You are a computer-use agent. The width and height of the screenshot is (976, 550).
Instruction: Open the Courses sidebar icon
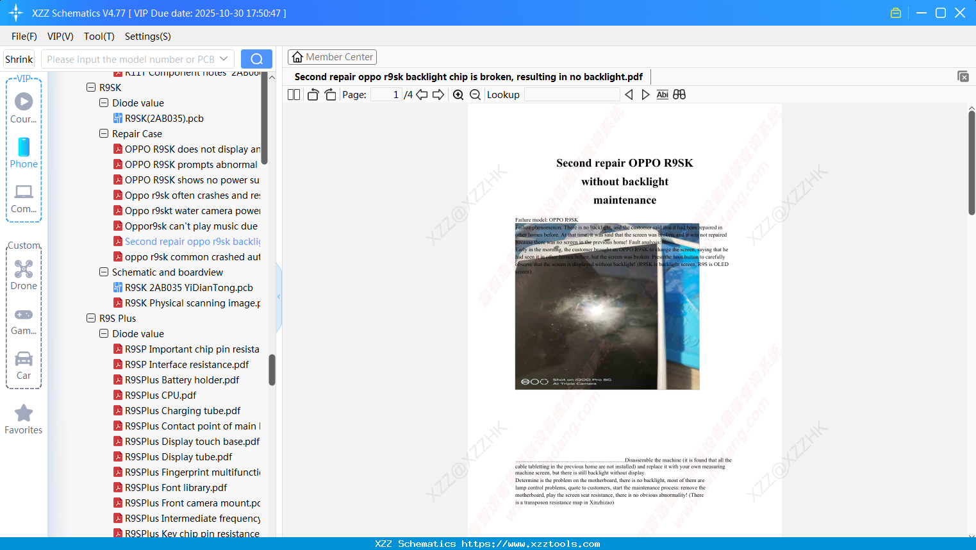click(24, 108)
